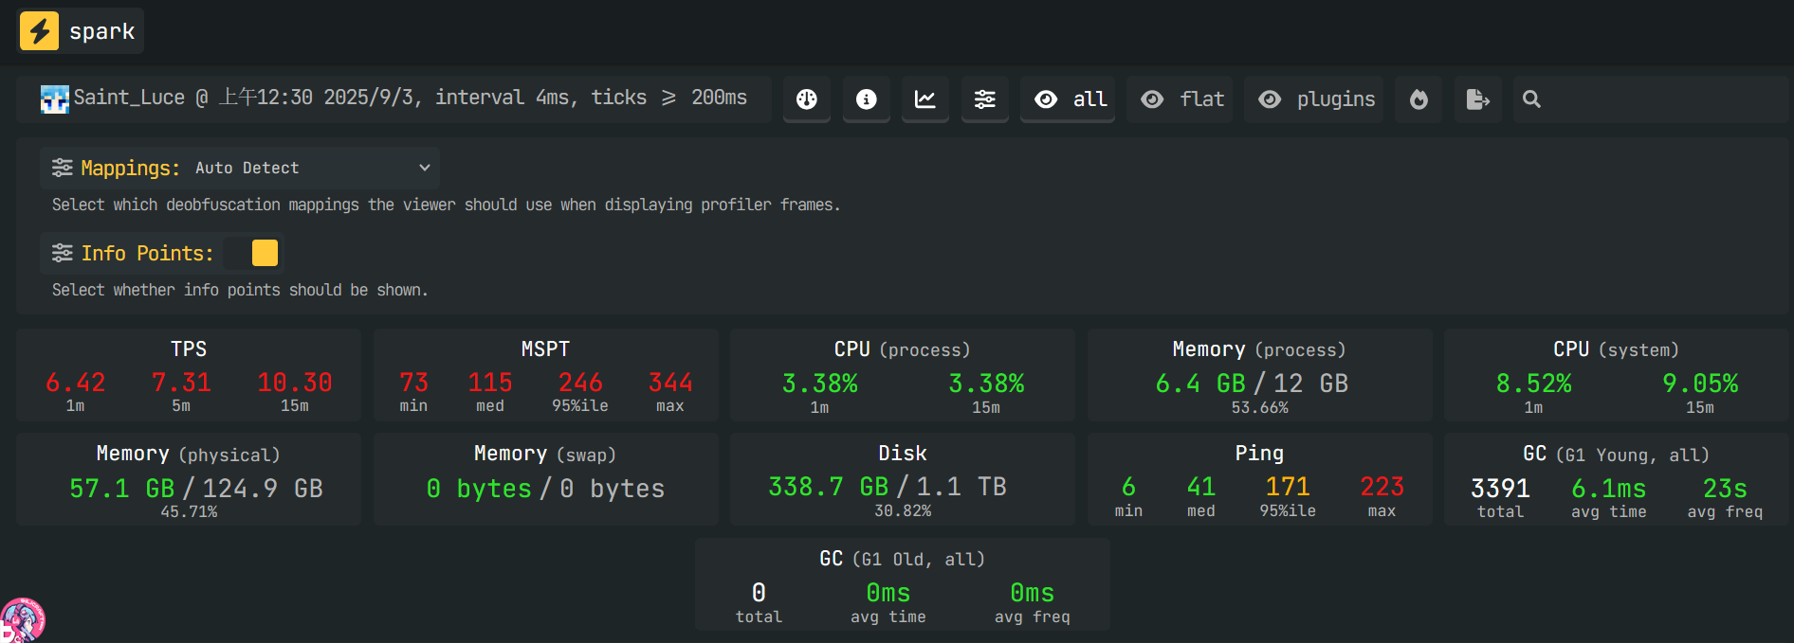Click the search magnifier icon

coord(1531,99)
